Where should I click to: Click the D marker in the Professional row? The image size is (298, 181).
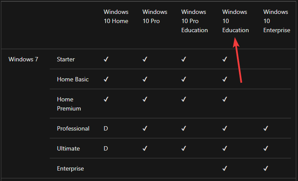coord(106,128)
